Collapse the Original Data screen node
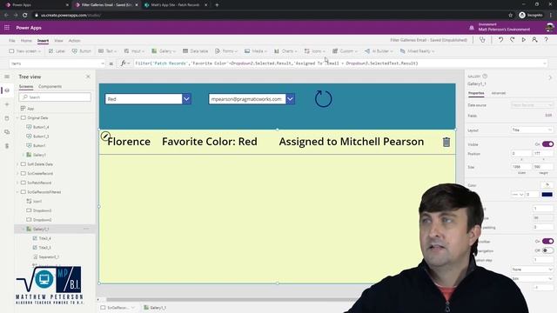The width and height of the screenshot is (557, 313). pos(17,118)
